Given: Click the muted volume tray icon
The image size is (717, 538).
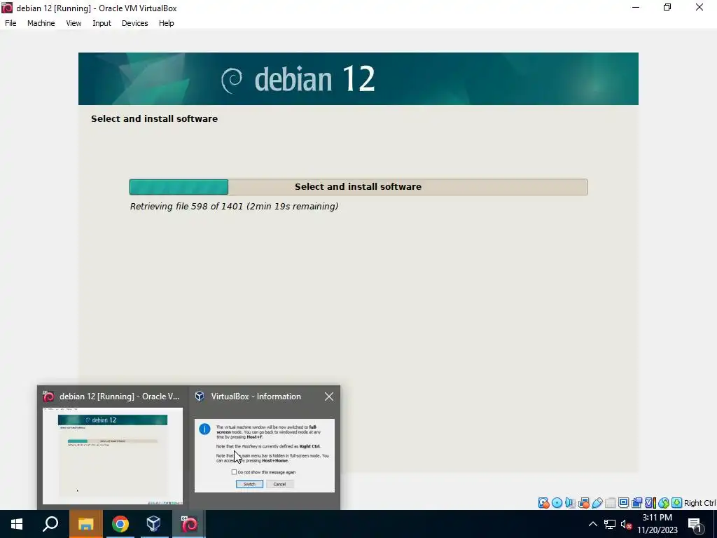Looking at the screenshot, I should coord(626,525).
